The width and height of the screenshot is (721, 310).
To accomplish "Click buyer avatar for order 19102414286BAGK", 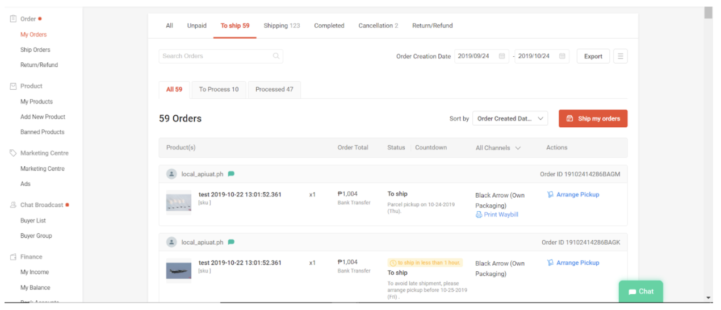I will coord(171,242).
